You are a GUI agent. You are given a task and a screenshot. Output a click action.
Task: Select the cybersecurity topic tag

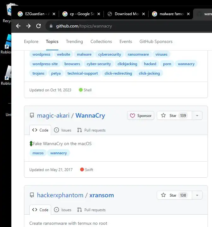coord(109,54)
